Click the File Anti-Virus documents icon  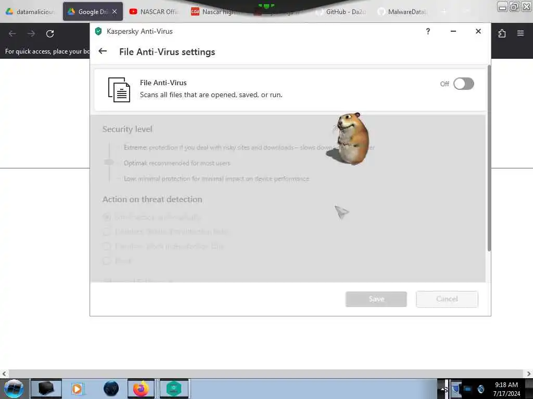tap(119, 89)
